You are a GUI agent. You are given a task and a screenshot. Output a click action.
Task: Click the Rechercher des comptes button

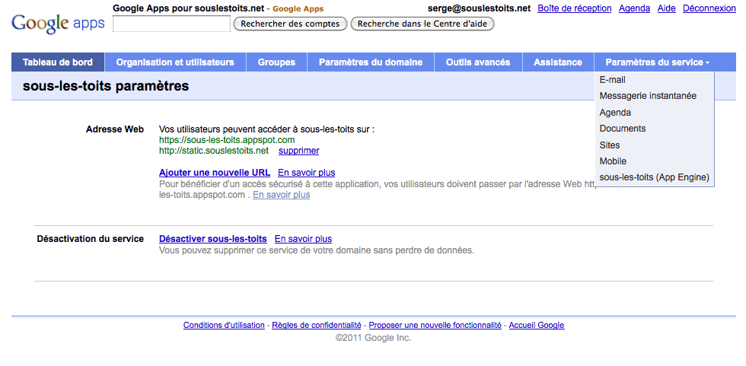(x=290, y=24)
